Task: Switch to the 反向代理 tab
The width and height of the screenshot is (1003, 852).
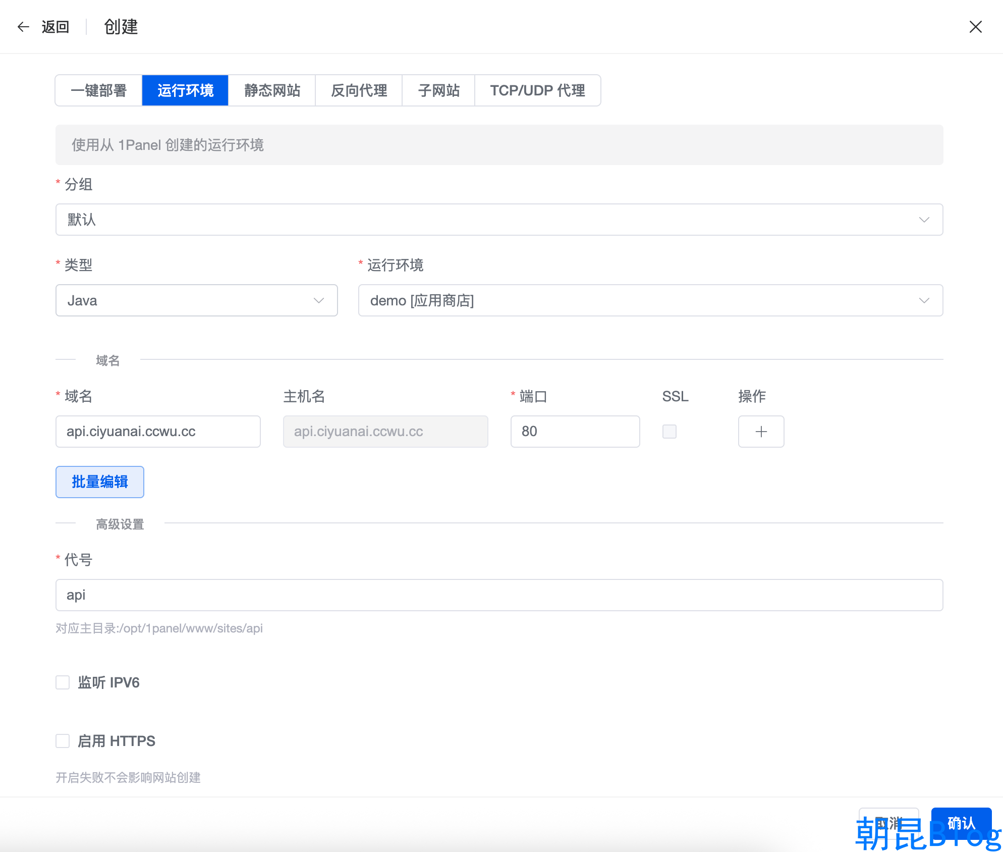Action: (x=359, y=90)
